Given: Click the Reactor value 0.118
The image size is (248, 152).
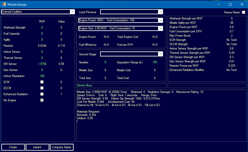Looking at the screenshot, I should pyautogui.click(x=61, y=46).
